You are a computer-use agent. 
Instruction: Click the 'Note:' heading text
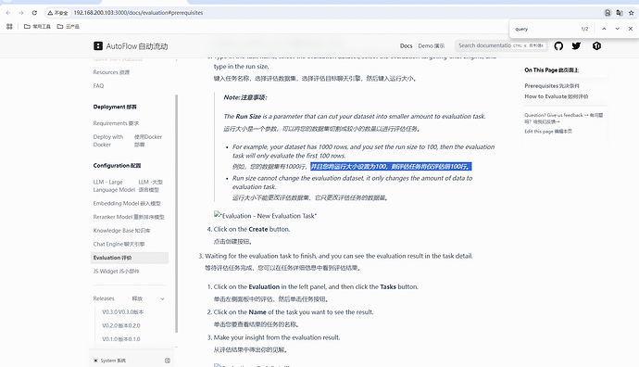pyautogui.click(x=245, y=97)
